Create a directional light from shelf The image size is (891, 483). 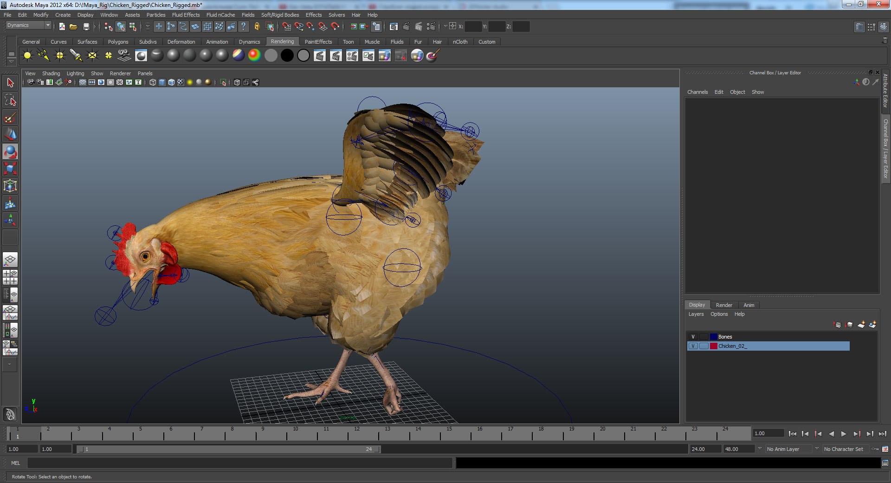(x=44, y=56)
